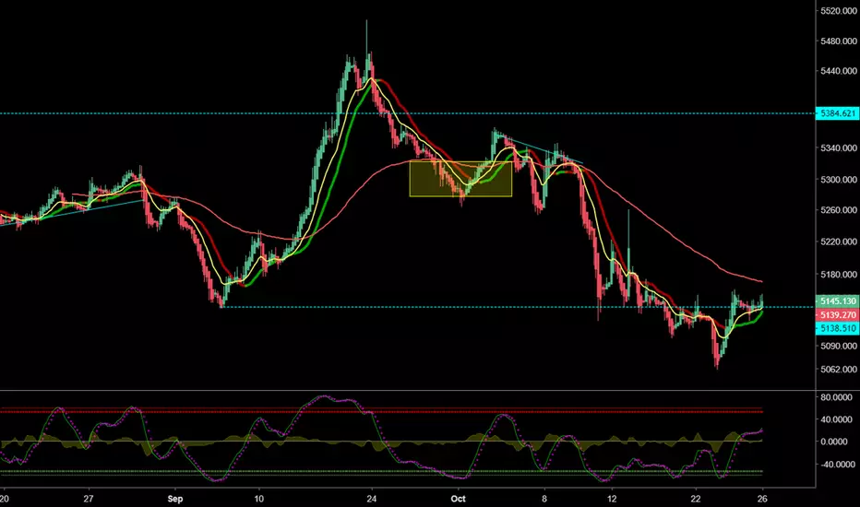This screenshot has width=860, height=507.
Task: Click the 5090.000 price axis label
Action: tap(839, 346)
